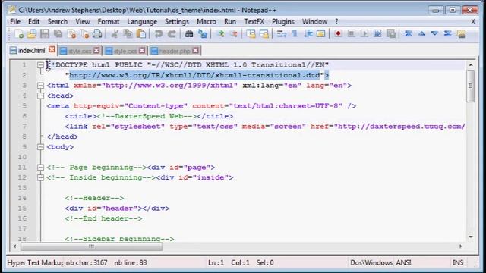Click line number 10 in the margin
Viewport: 486px width, 273px height.
(22, 157)
